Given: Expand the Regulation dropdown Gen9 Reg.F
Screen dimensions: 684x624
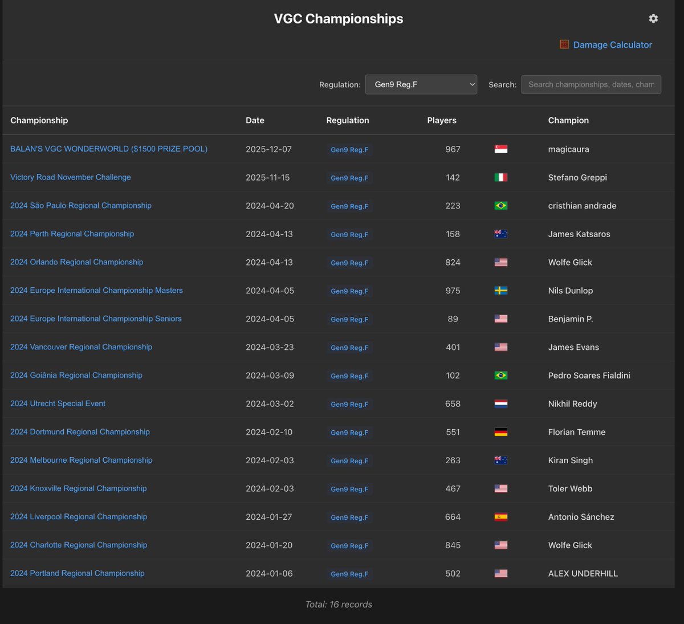Looking at the screenshot, I should 421,84.
